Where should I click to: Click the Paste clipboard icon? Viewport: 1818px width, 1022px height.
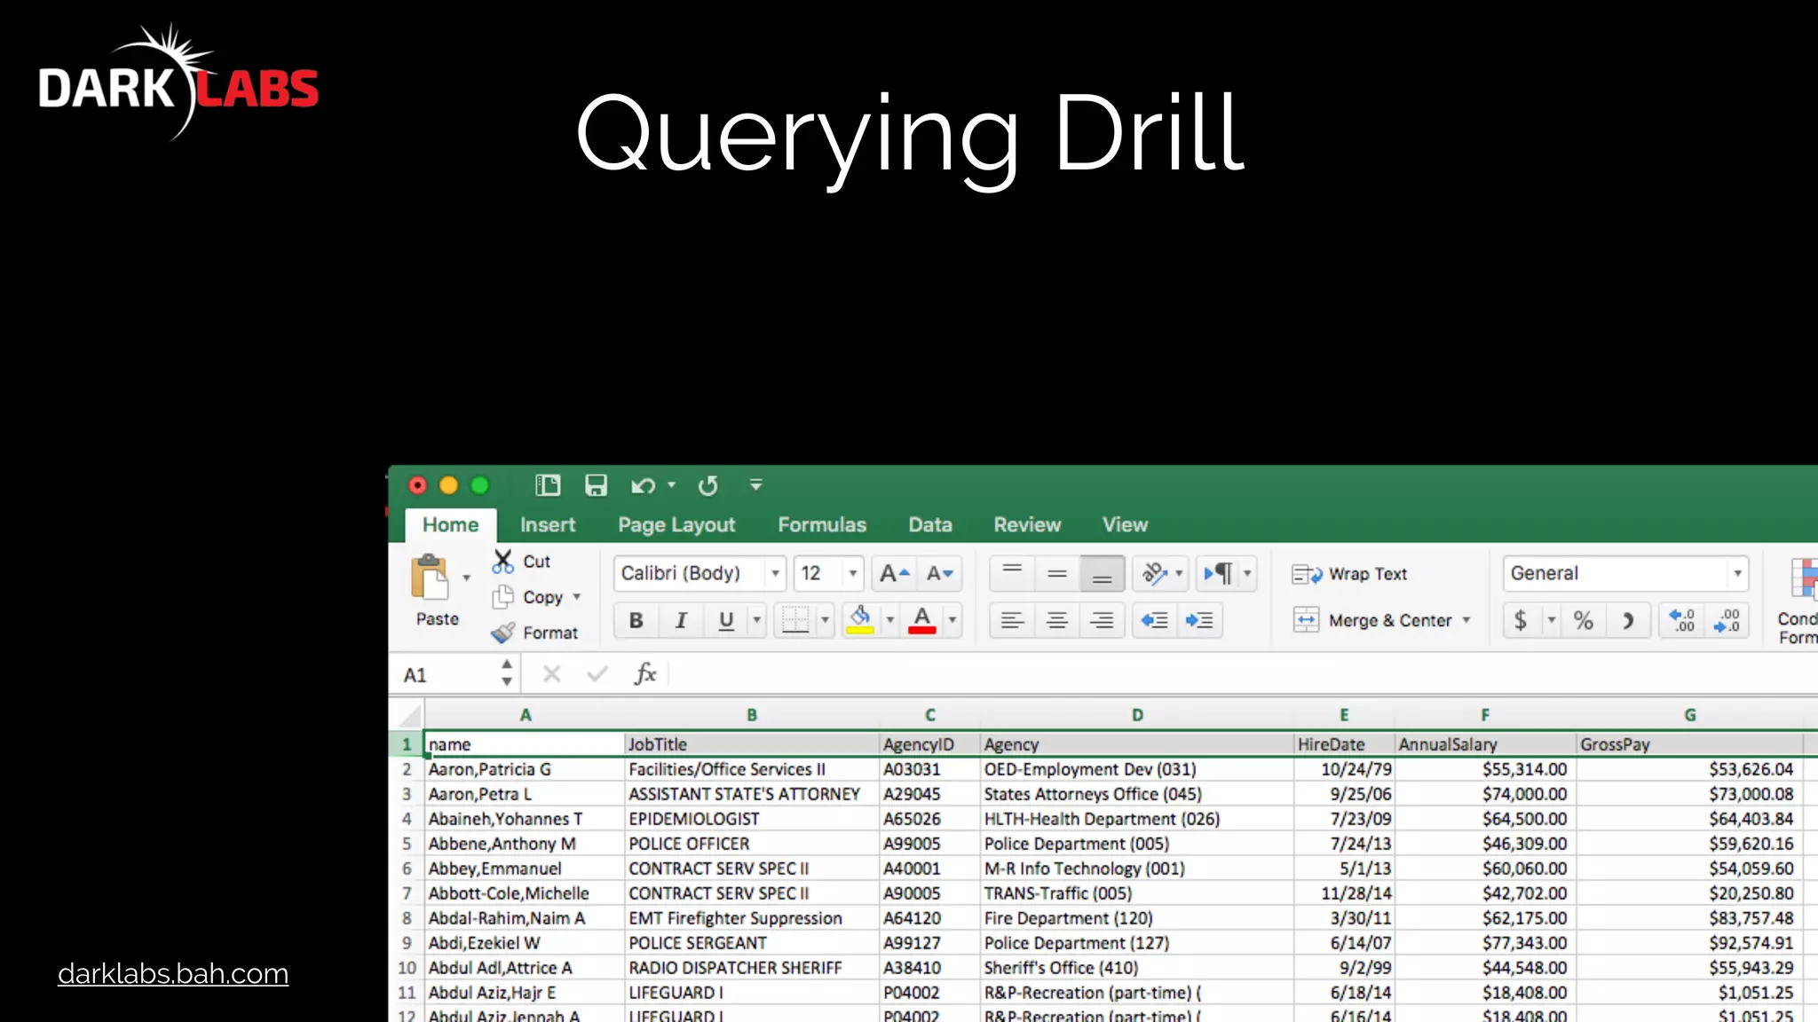click(x=431, y=578)
